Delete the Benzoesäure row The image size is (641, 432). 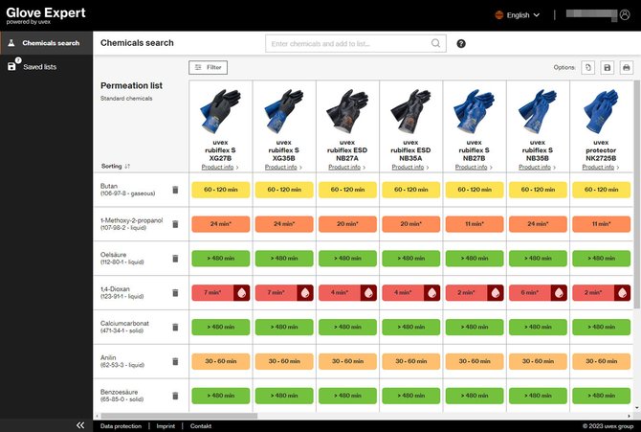coord(175,396)
